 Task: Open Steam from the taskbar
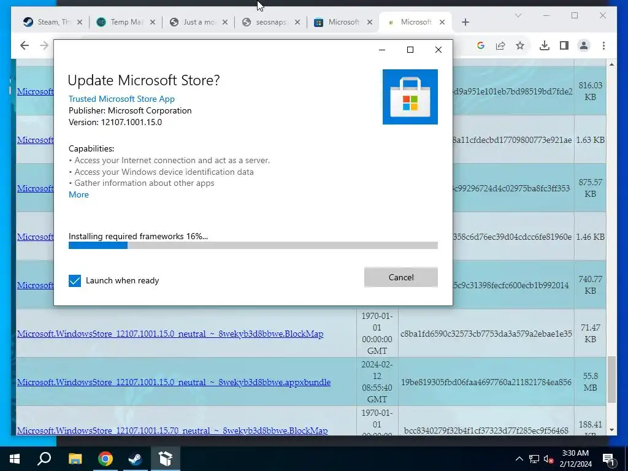coord(135,459)
